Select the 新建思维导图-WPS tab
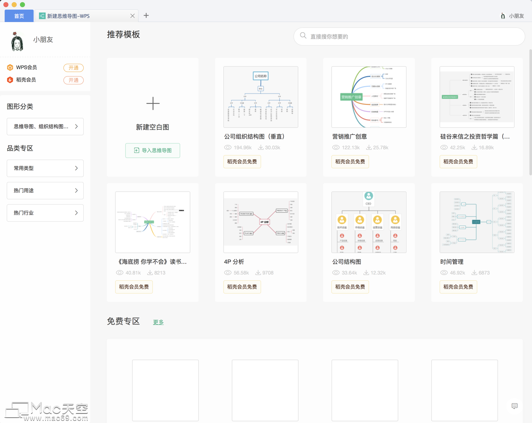 click(x=75, y=15)
